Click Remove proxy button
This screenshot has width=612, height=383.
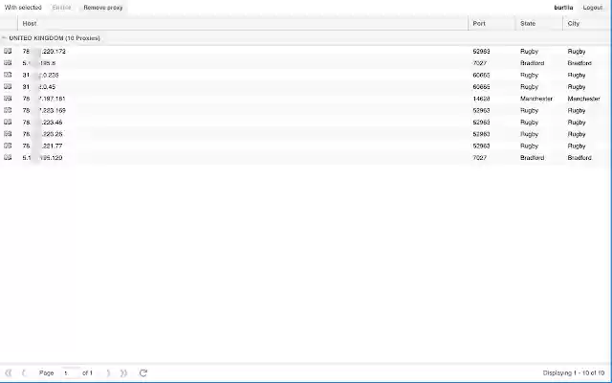103,8
